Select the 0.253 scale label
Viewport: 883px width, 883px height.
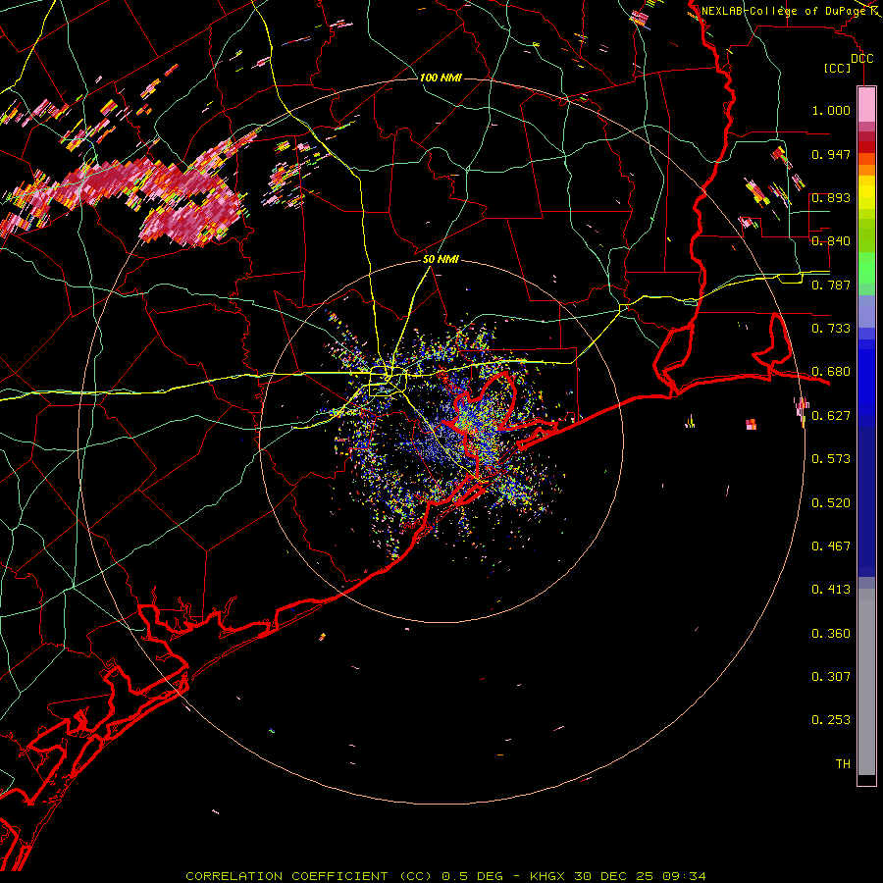pos(831,720)
